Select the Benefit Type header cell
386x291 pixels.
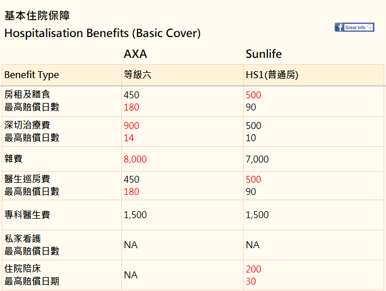[x=62, y=75]
